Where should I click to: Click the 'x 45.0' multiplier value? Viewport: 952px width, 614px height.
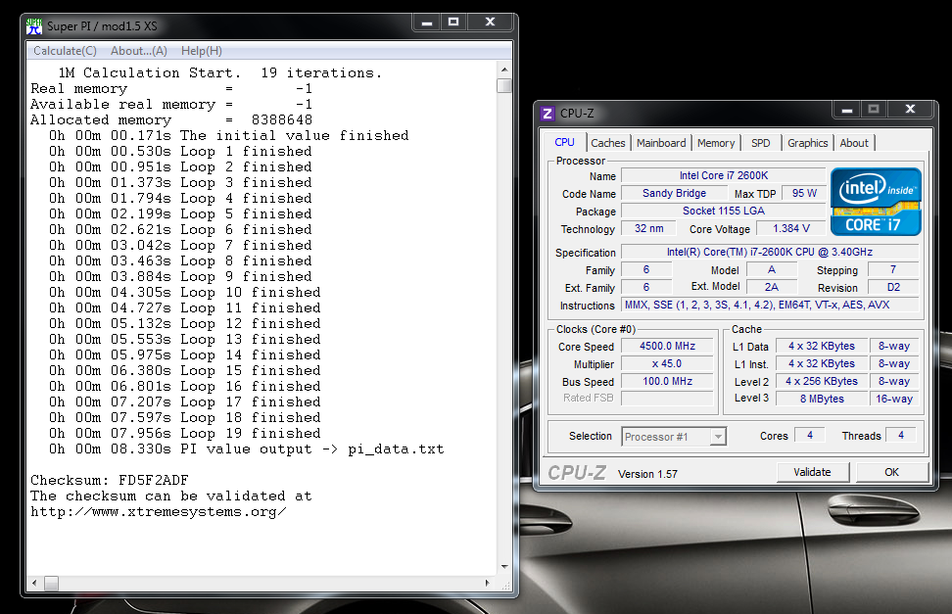[x=667, y=363]
